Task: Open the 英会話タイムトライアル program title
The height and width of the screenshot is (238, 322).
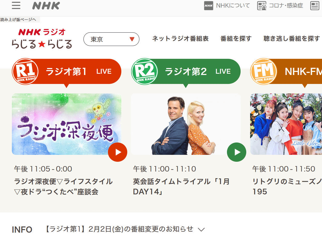Action: click(x=181, y=187)
